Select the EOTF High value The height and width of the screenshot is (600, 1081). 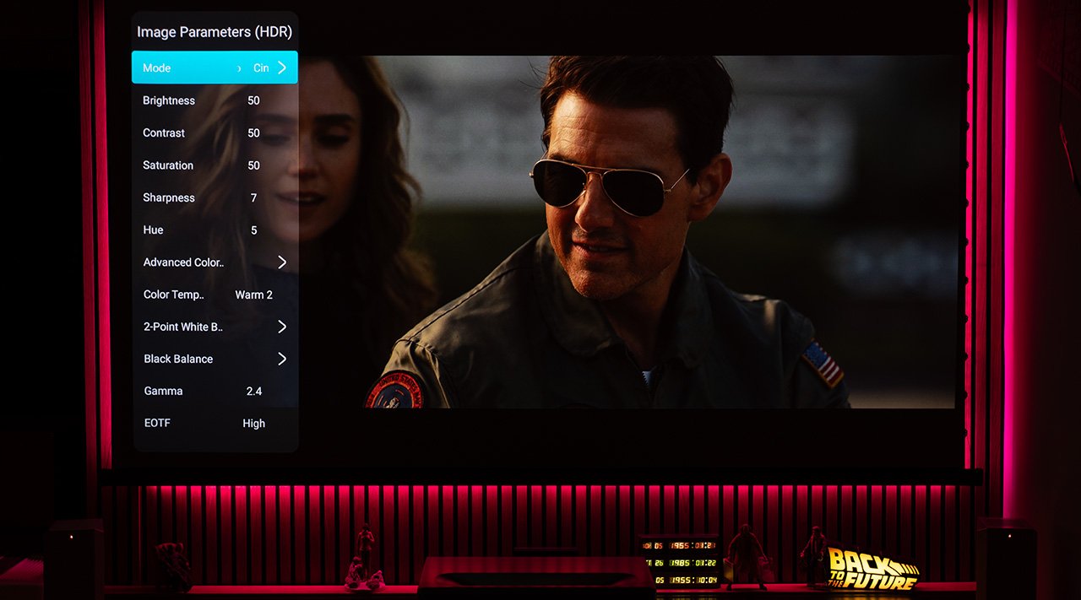253,424
